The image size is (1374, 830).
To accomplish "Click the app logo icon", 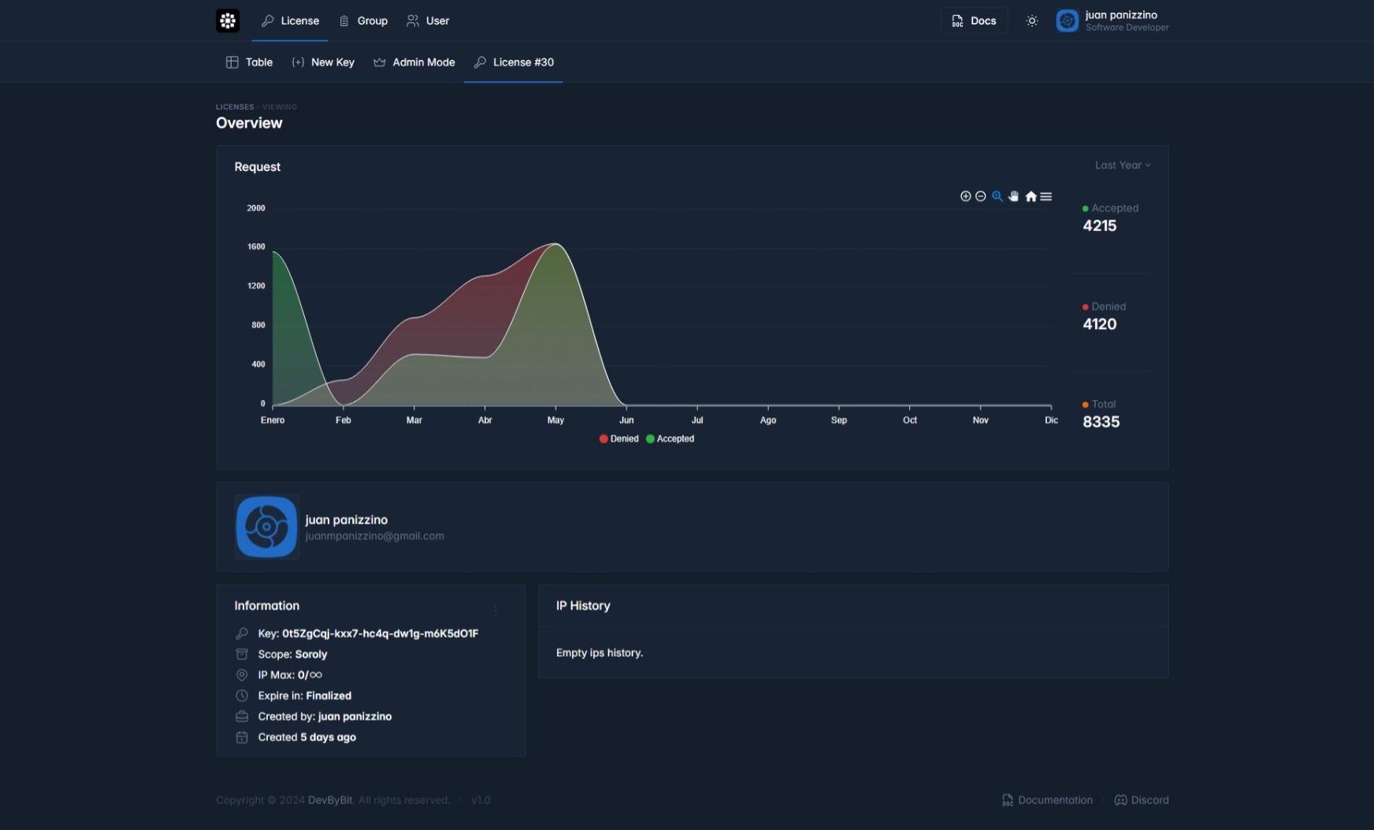I will (228, 20).
